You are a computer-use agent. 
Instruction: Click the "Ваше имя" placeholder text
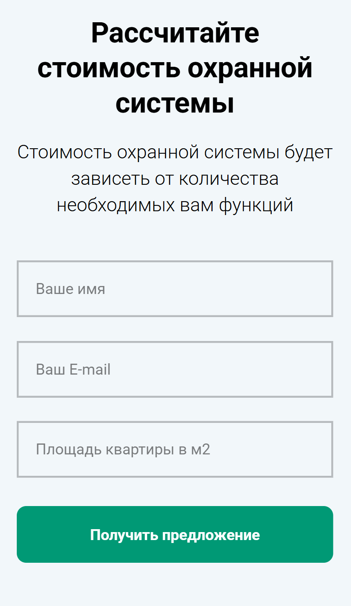pyautogui.click(x=70, y=289)
